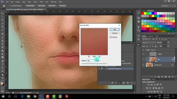Click Cancel in Gaussian Blur dialog
This screenshot has width=177, height=99.
coord(114,33)
